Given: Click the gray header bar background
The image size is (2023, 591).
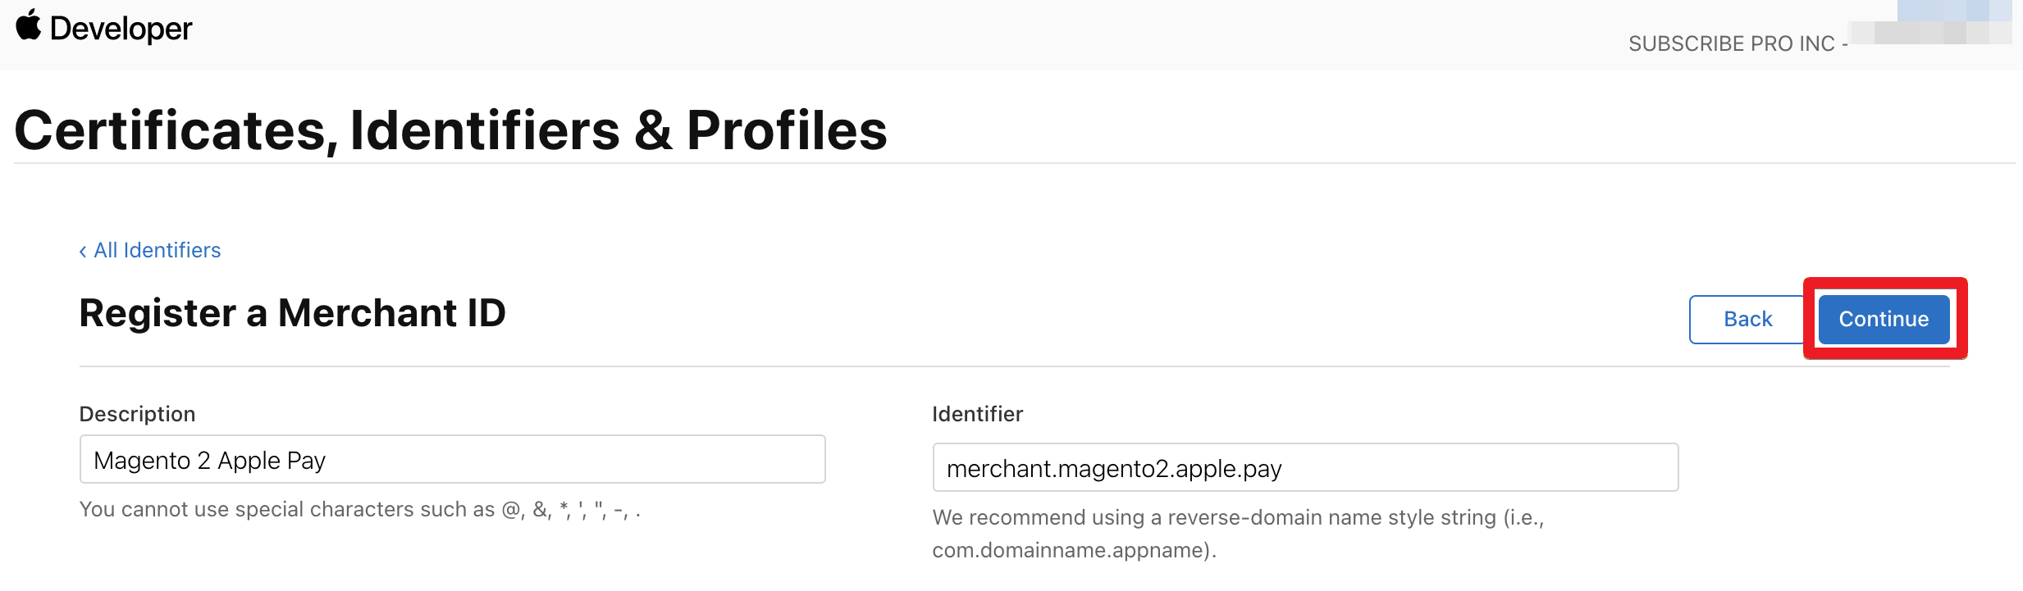Looking at the screenshot, I should [x=902, y=34].
